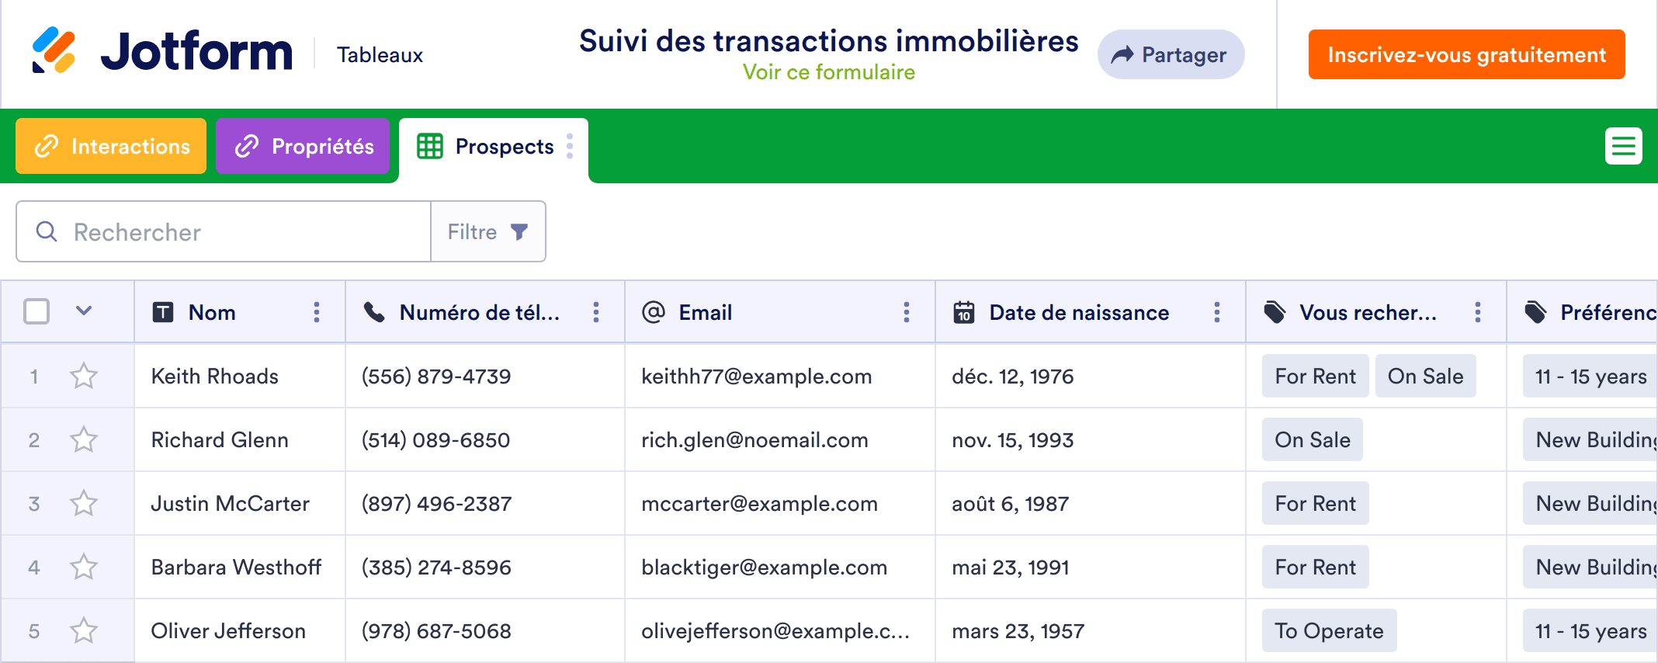Open Date de naissance column options

coord(1216,312)
